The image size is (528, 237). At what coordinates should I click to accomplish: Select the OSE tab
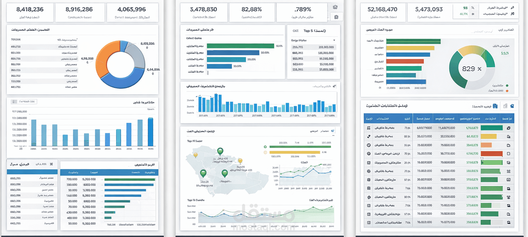point(295,31)
